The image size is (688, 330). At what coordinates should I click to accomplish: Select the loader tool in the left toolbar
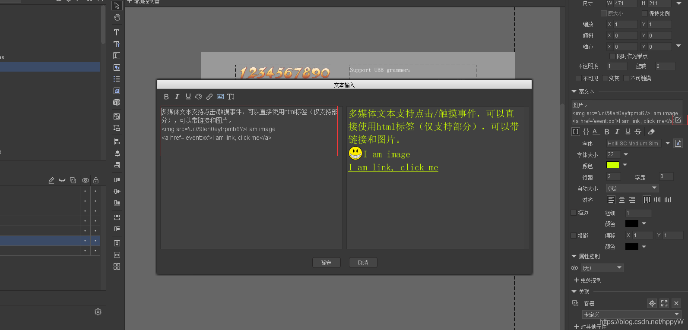[117, 91]
